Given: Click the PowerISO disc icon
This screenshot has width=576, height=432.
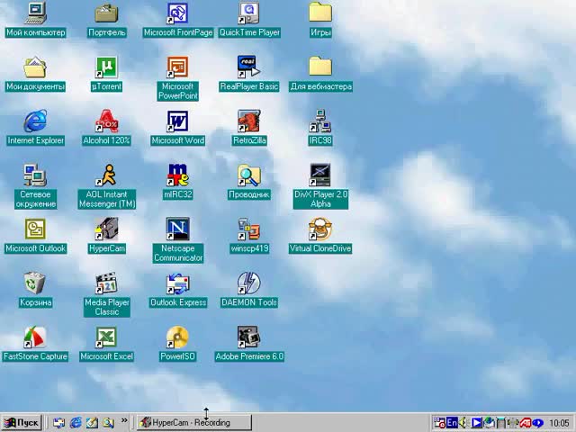Looking at the screenshot, I should click(178, 337).
